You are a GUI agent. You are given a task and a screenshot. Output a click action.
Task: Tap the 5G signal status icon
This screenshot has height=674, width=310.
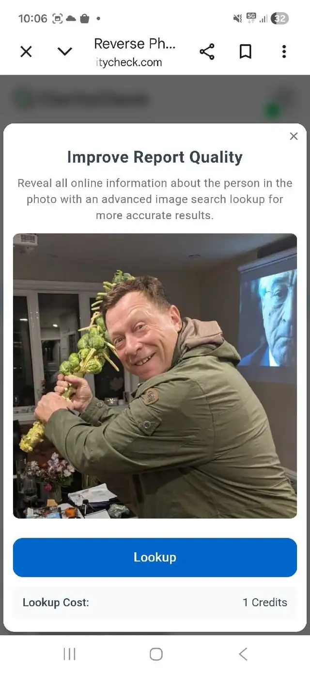pyautogui.click(x=251, y=18)
